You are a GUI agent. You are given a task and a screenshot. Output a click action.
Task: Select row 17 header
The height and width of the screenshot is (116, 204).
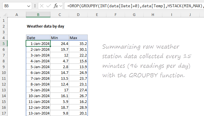pyautogui.click(x=3, y=113)
